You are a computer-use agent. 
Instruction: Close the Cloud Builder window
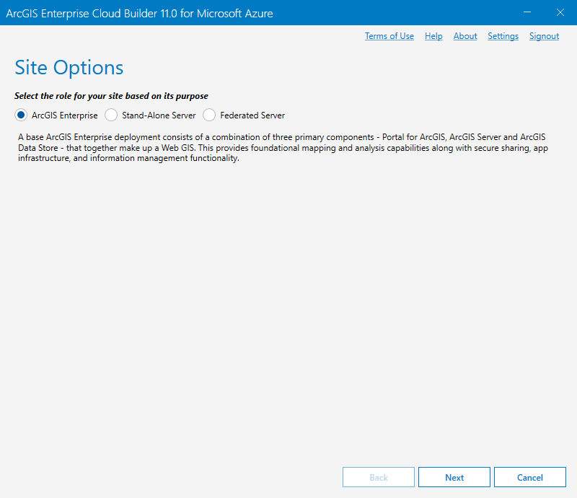click(560, 12)
